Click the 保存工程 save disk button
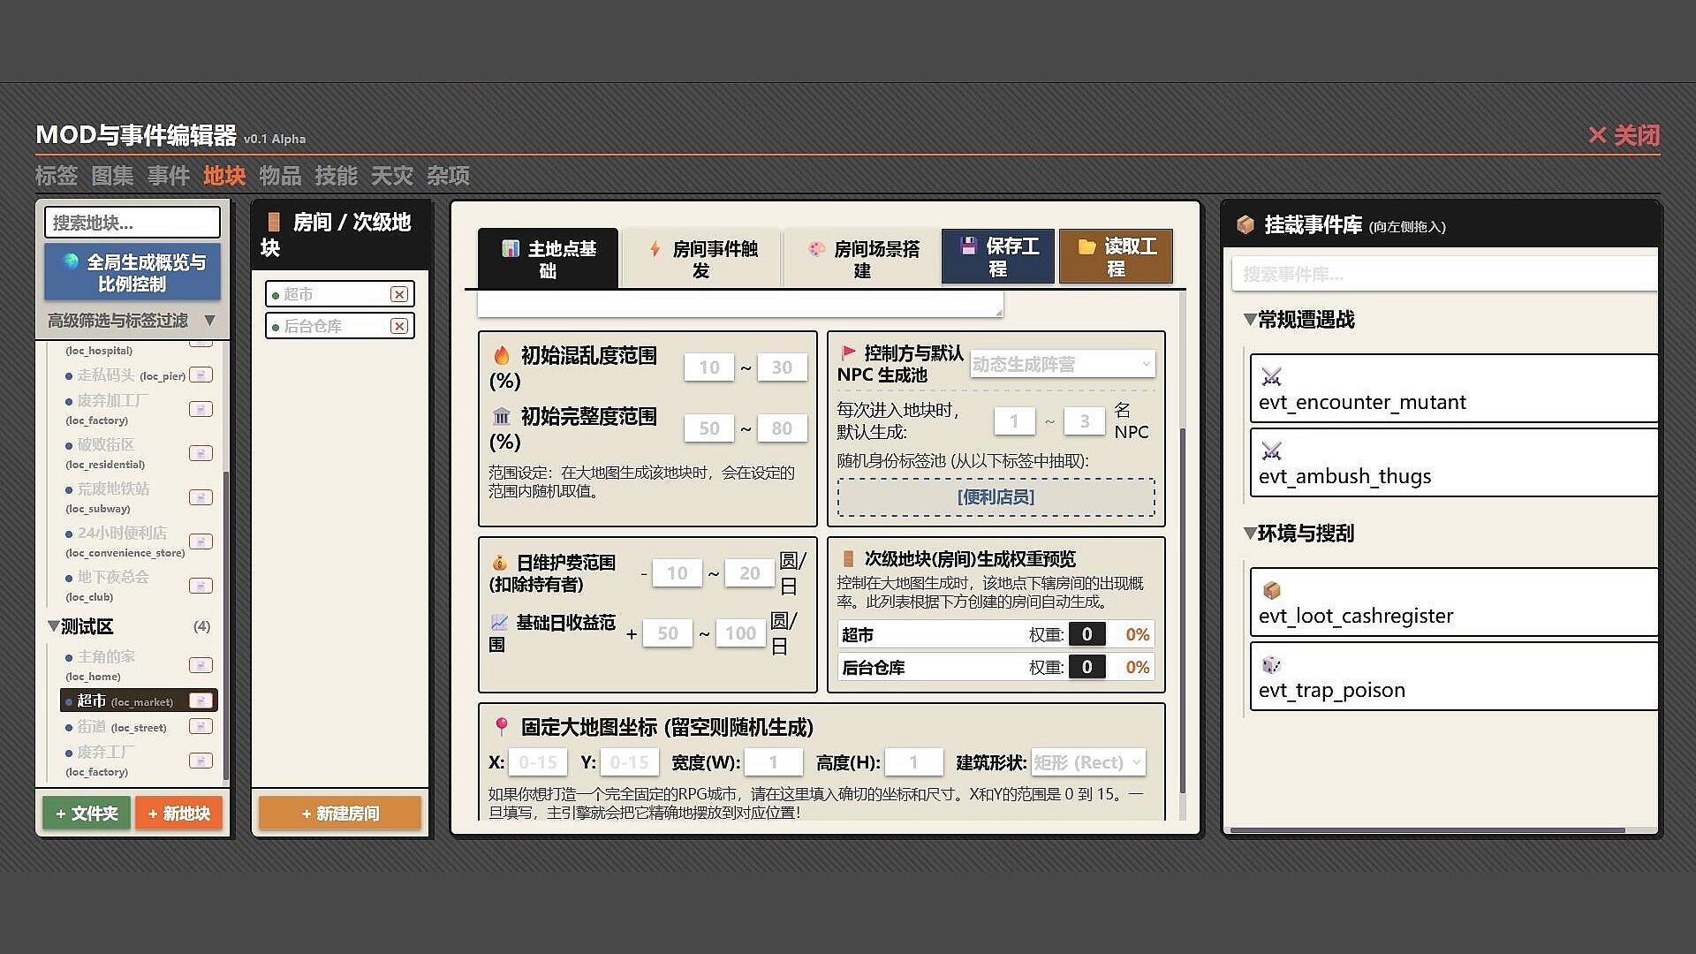Screen dimensions: 1696x954 (998, 257)
